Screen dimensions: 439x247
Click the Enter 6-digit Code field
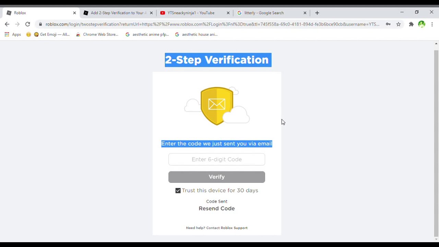click(217, 160)
